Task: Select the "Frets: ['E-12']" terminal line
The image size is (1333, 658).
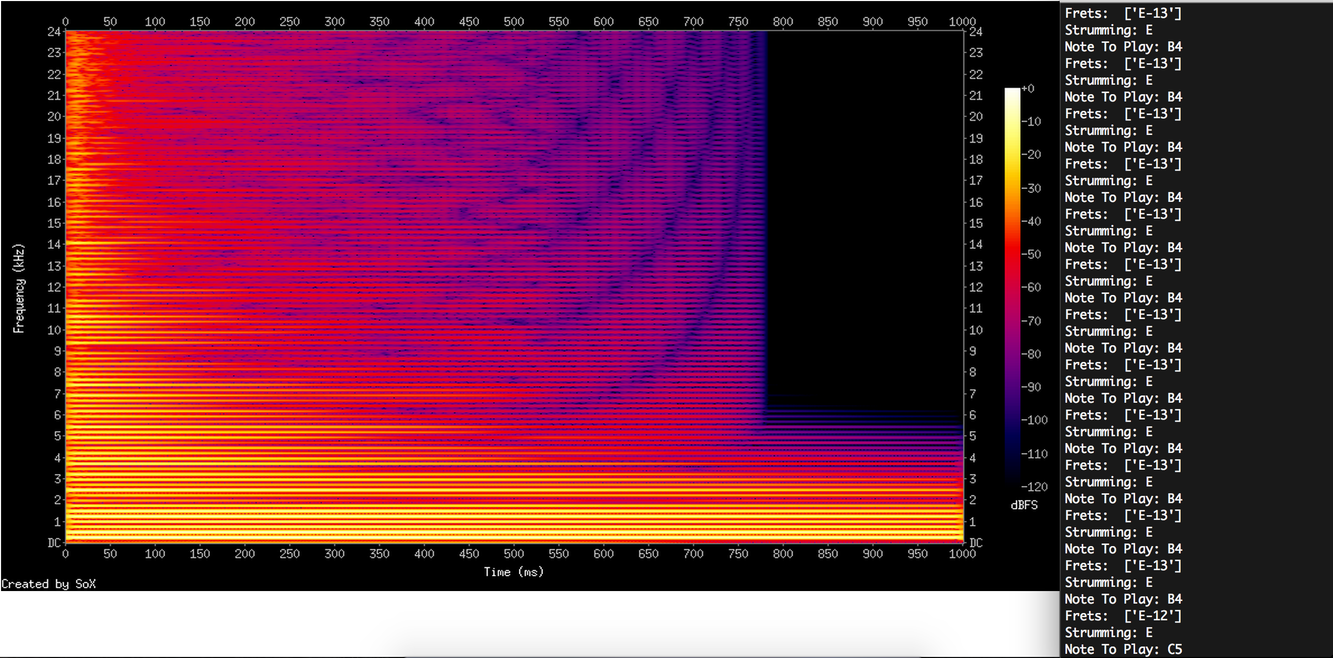Action: coord(1123,616)
